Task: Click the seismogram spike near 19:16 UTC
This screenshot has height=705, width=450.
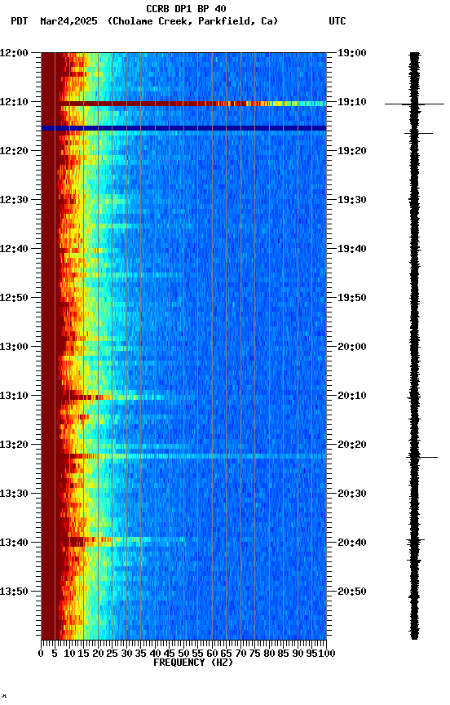Action: [x=418, y=133]
